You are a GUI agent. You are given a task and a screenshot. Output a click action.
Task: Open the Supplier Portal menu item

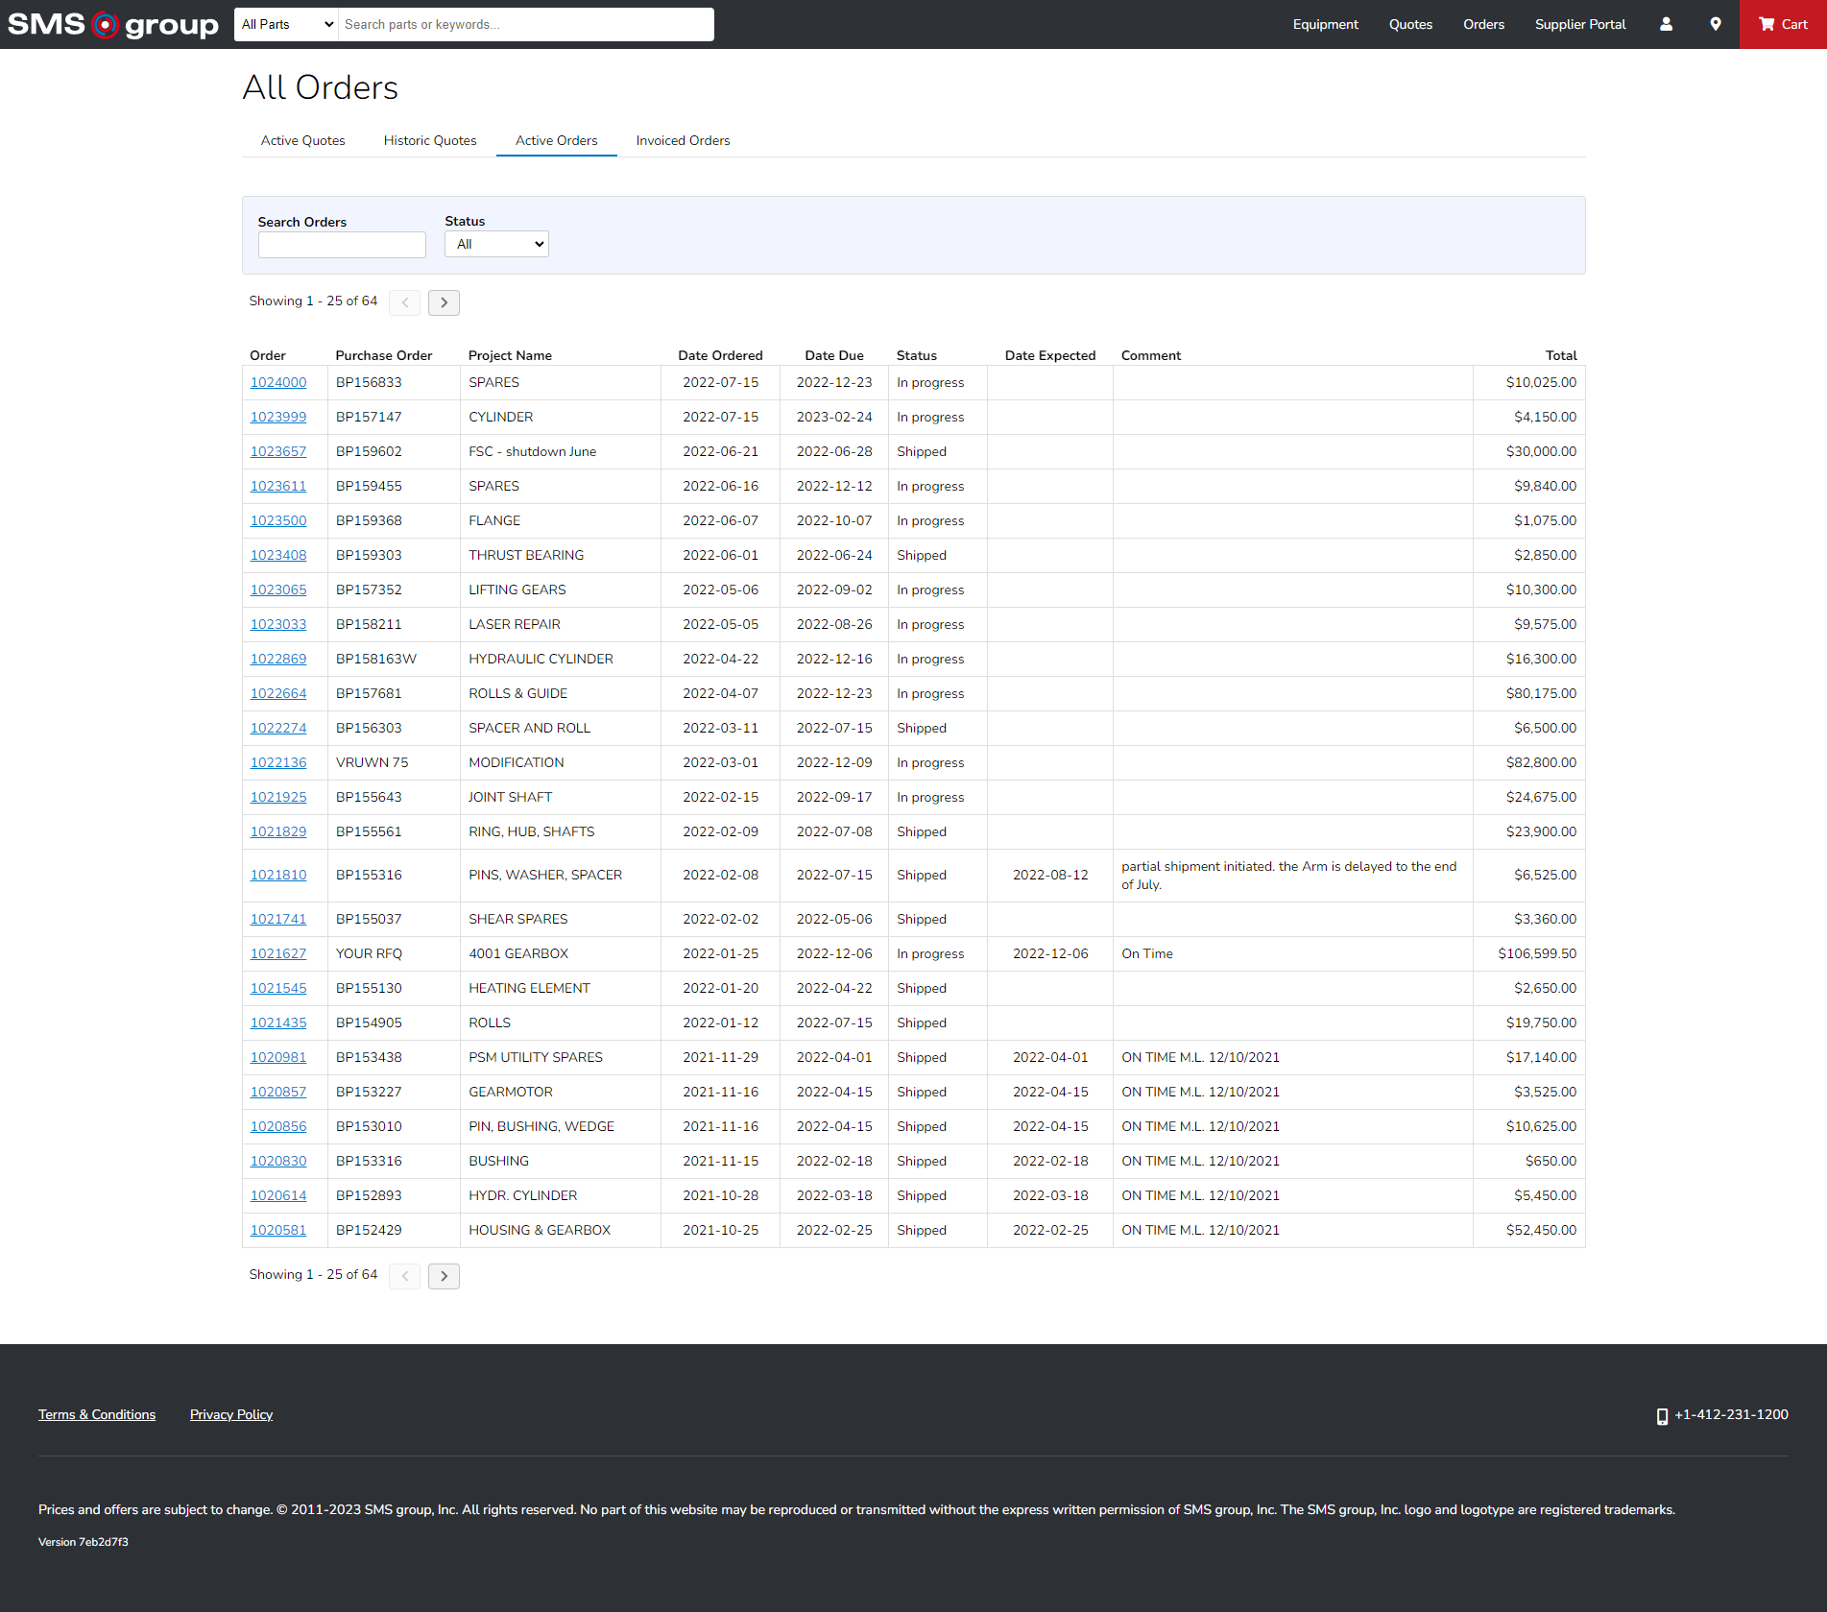point(1579,24)
